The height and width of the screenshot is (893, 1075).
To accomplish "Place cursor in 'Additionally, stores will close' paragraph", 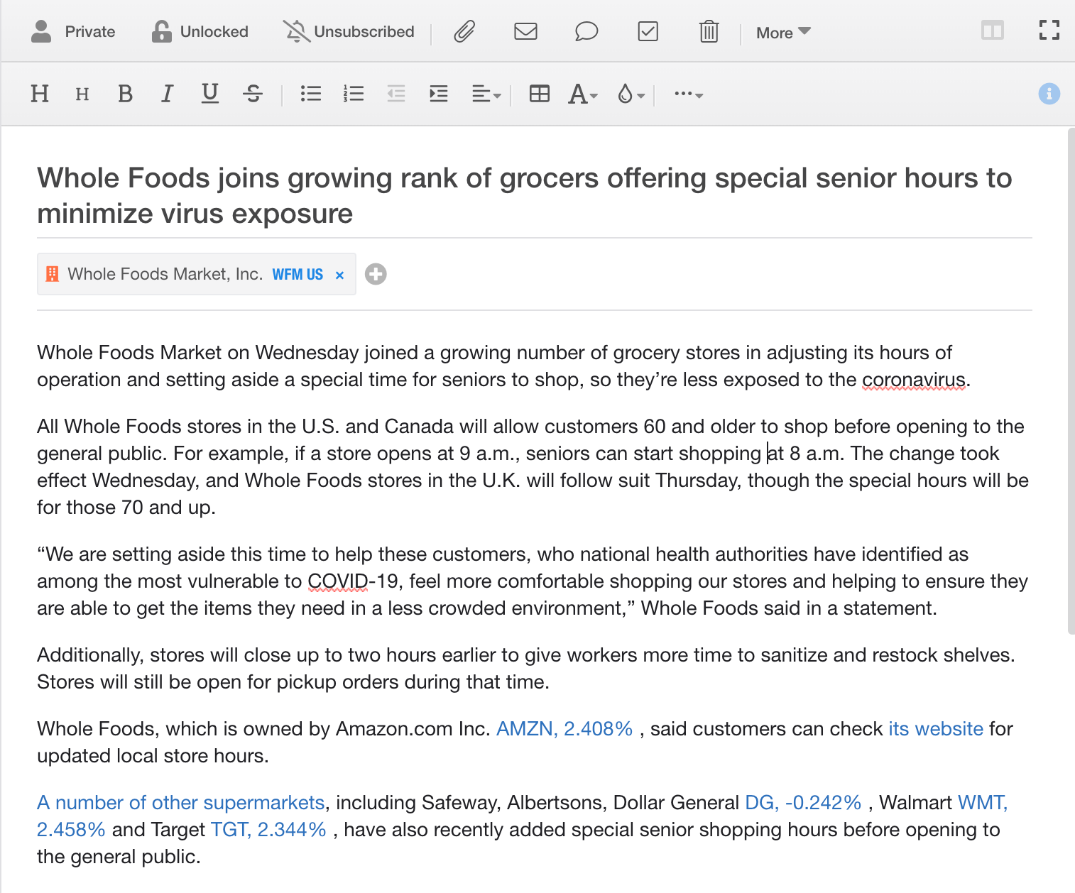I will click(526, 668).
